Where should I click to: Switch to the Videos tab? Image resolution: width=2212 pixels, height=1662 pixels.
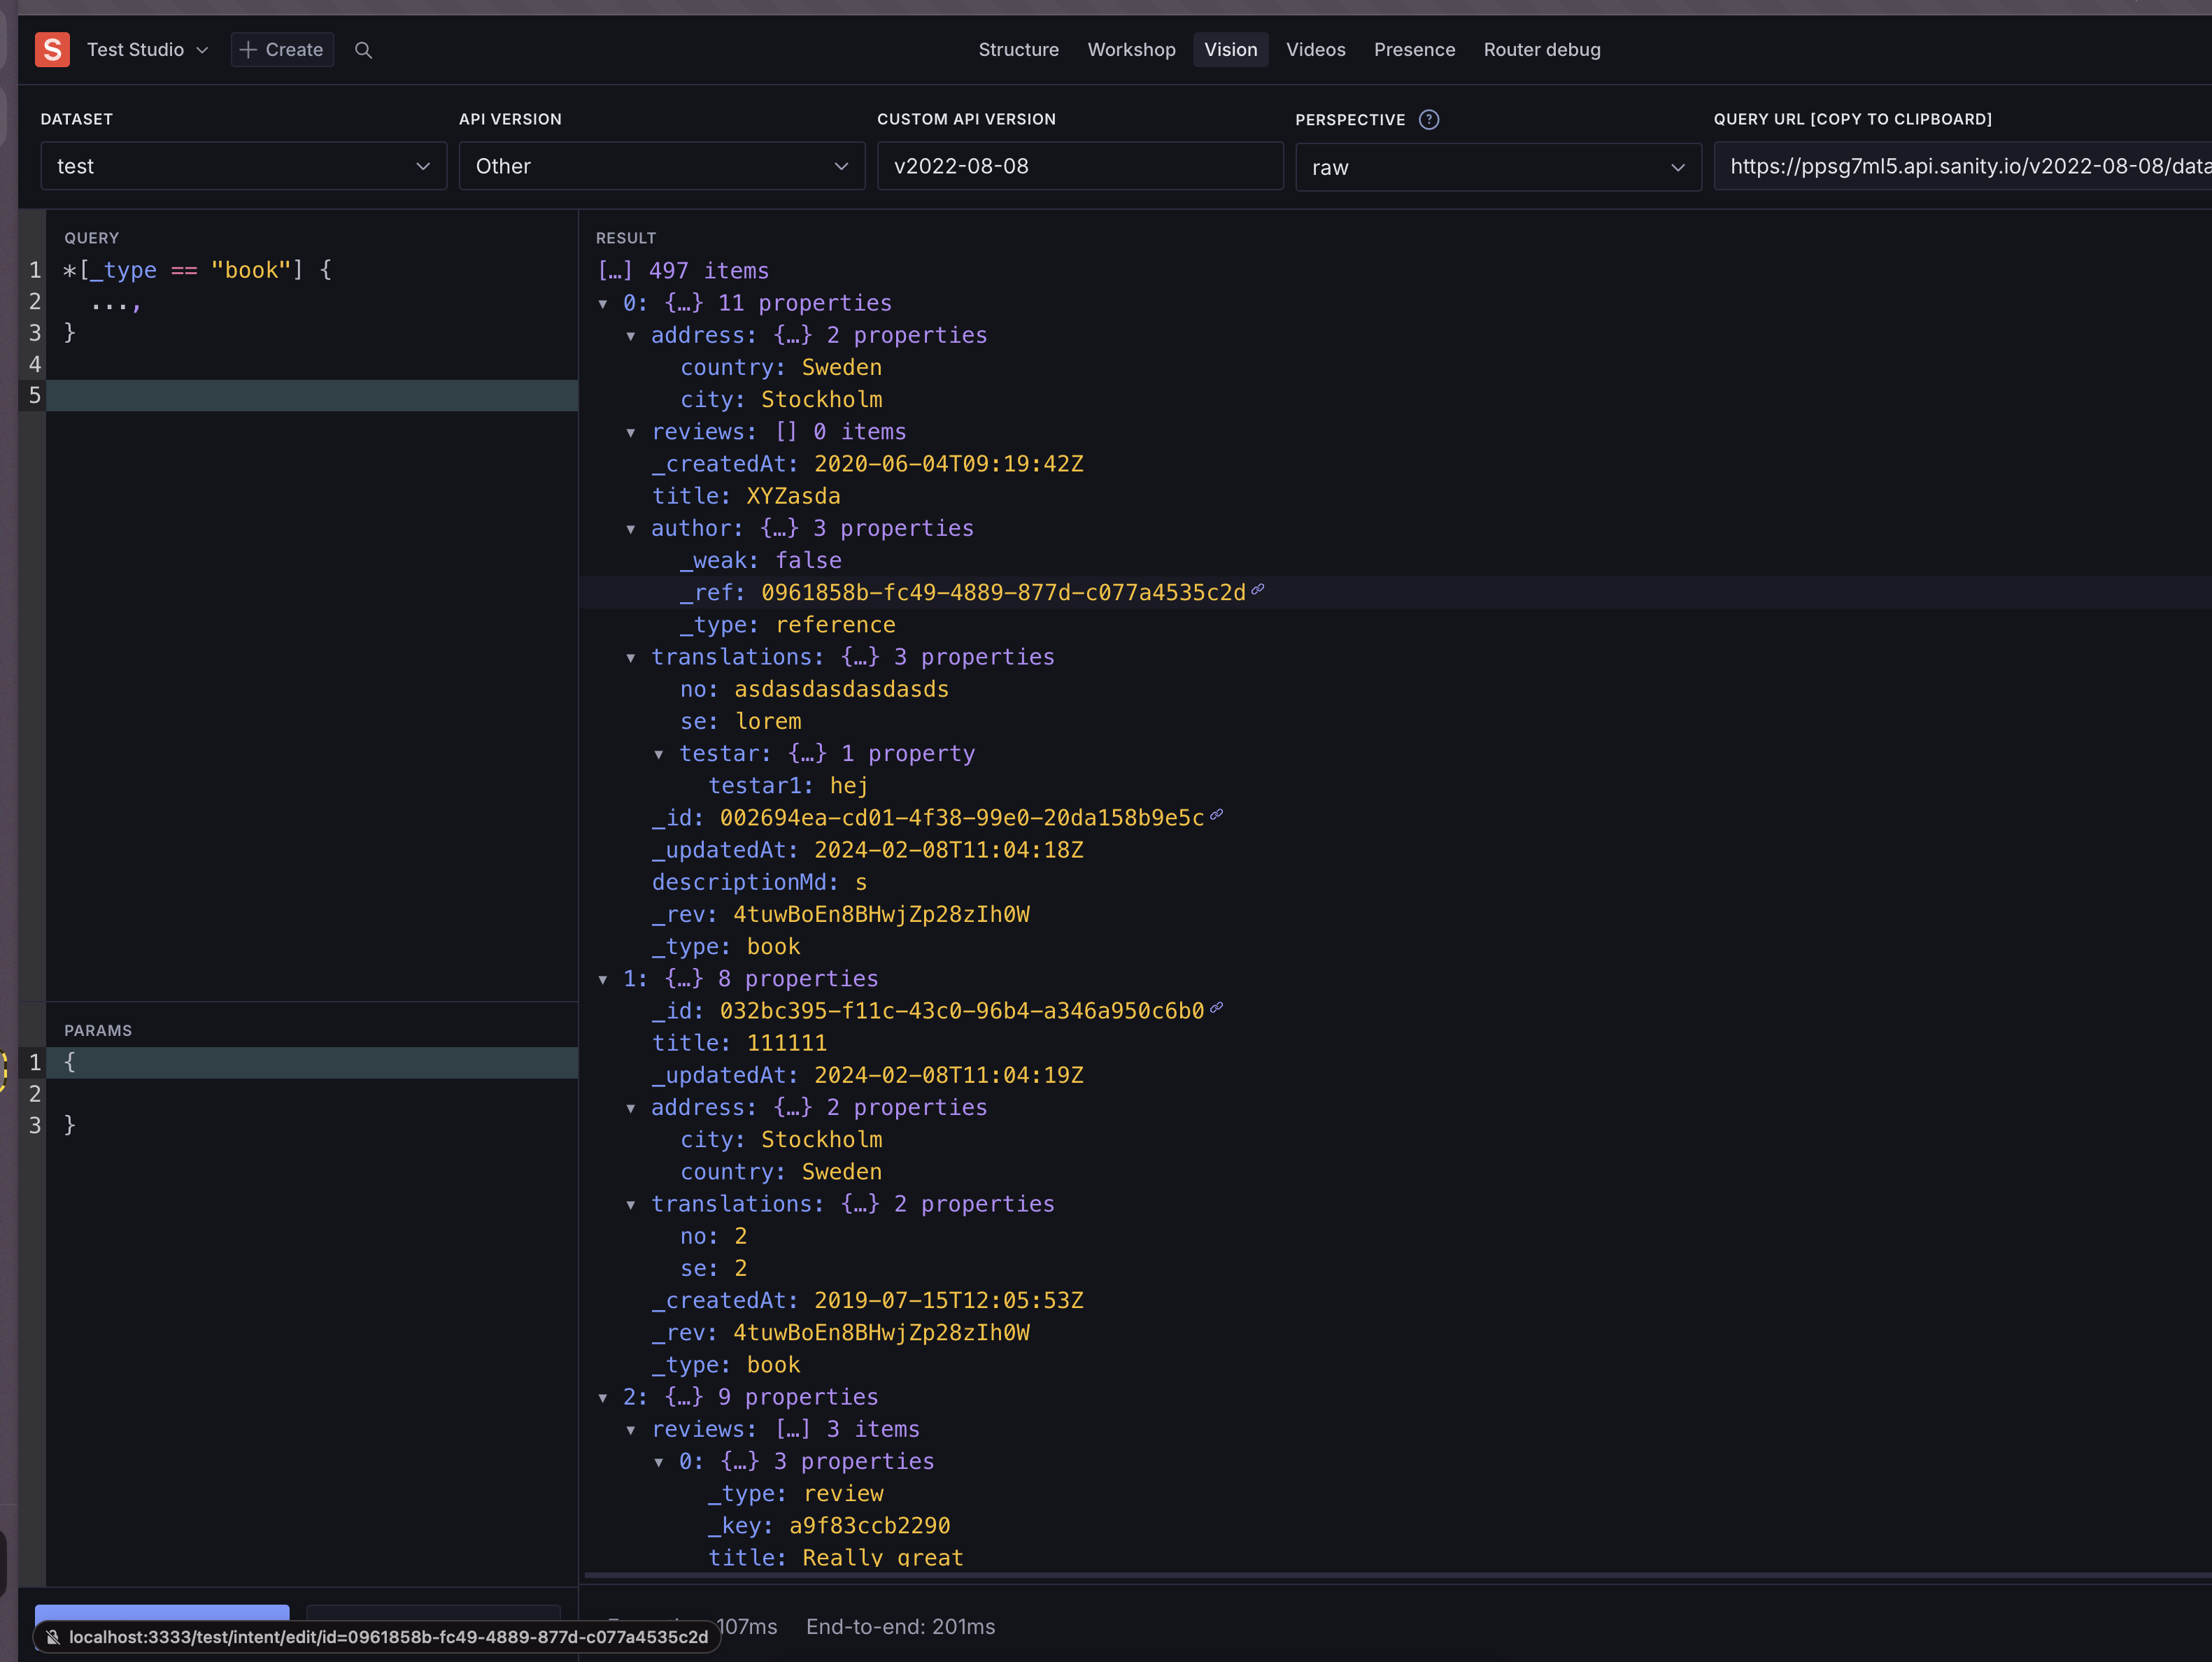tap(1315, 50)
